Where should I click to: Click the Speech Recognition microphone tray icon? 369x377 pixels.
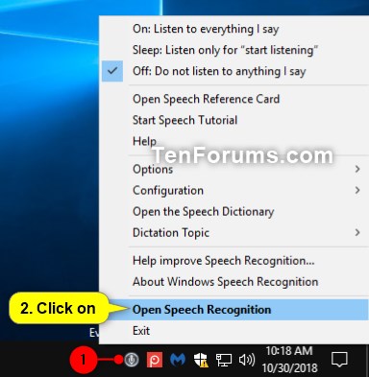[132, 360]
